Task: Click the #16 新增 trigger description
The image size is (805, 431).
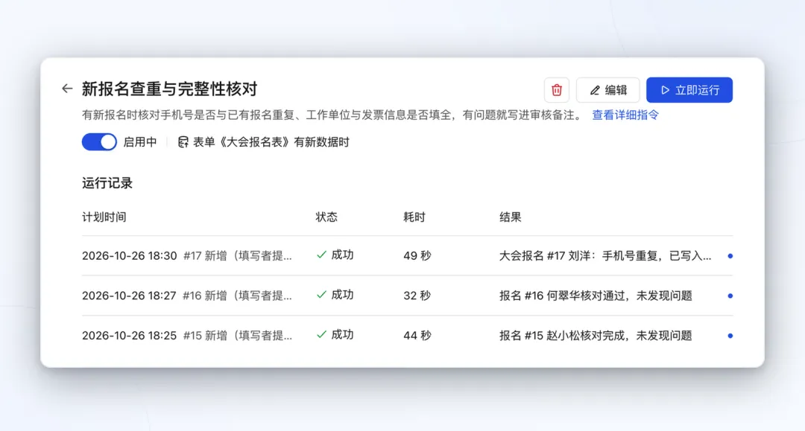Action: (237, 296)
